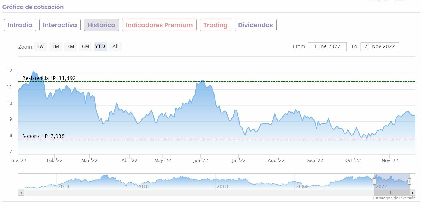The image size is (422, 209).
Task: Open the Estrategias de Inversión credit link
Action: pos(394,198)
